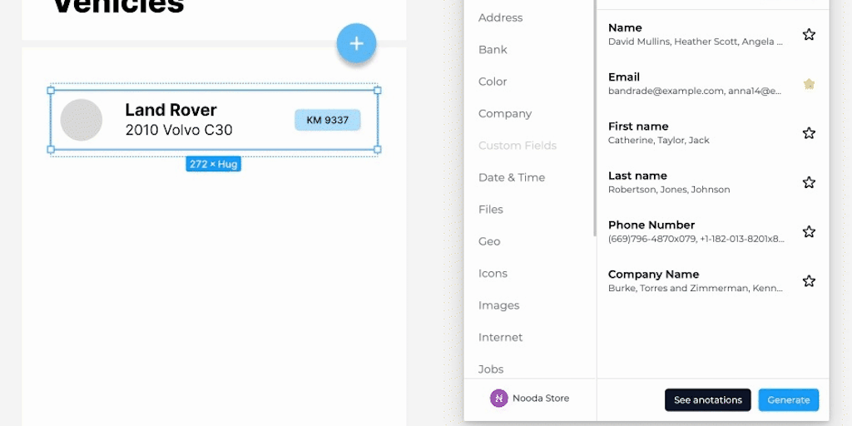Favorite the Company Name field
This screenshot has height=426, width=852.
point(809,281)
